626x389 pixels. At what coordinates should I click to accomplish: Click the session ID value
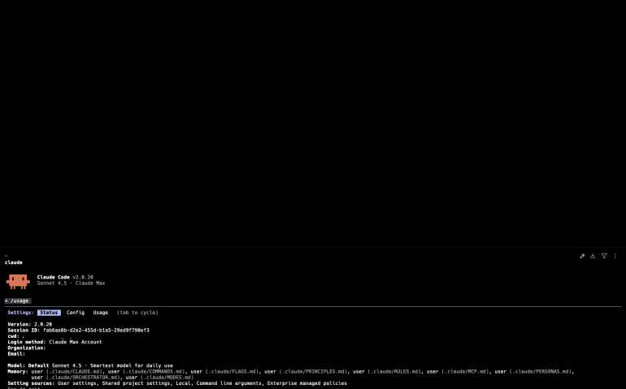pos(96,331)
